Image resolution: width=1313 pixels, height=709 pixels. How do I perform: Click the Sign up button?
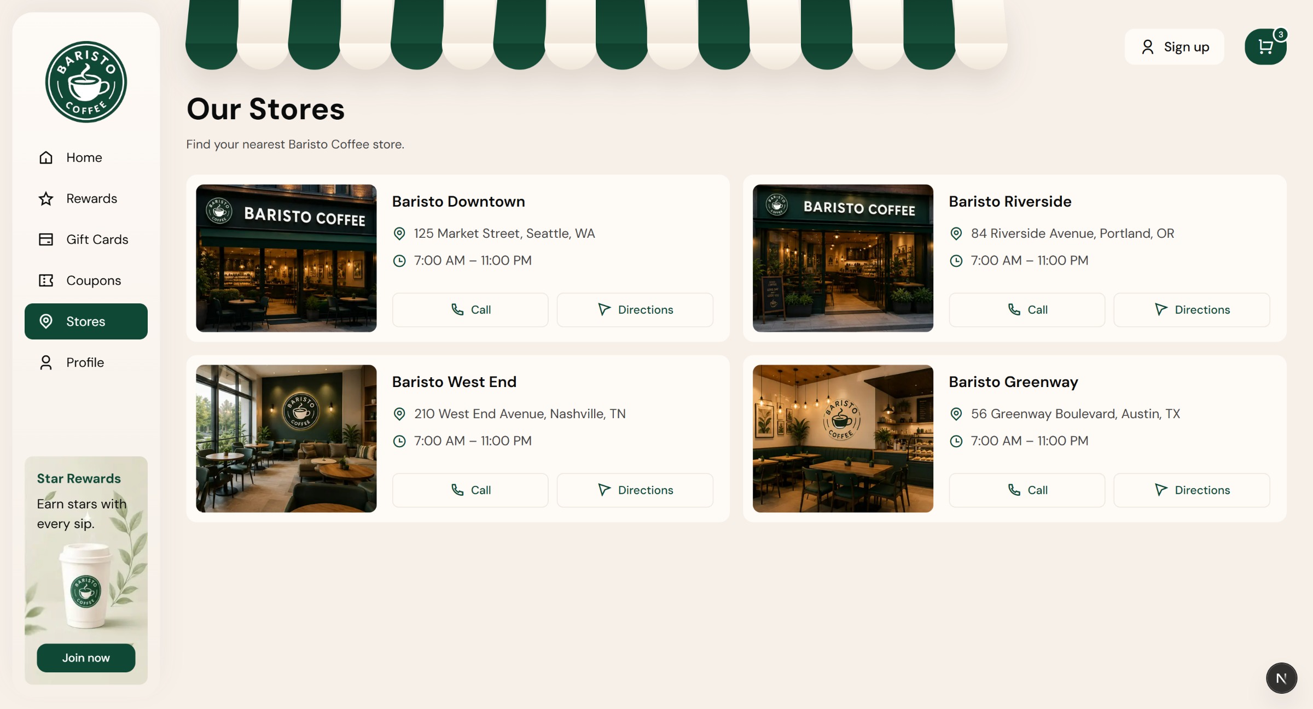[x=1174, y=47]
